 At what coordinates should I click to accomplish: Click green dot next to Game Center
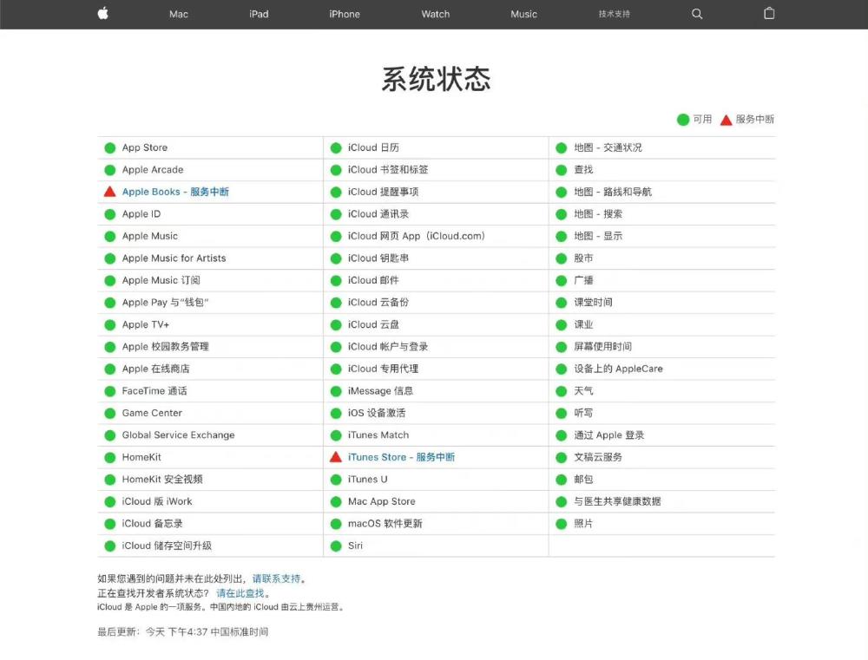[109, 414]
